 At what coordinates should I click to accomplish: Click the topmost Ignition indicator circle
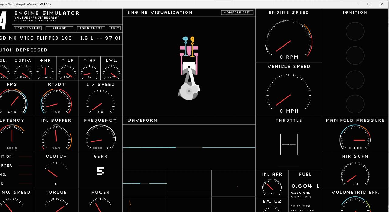(x=355, y=31)
